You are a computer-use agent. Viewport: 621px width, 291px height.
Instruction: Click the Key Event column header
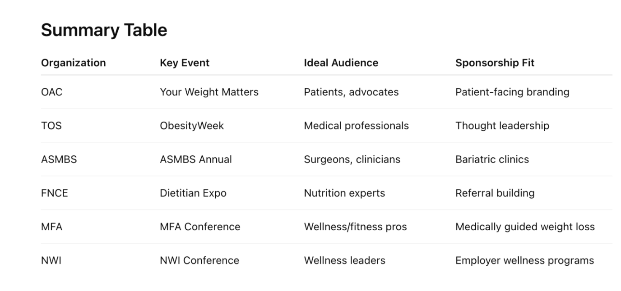pyautogui.click(x=185, y=63)
